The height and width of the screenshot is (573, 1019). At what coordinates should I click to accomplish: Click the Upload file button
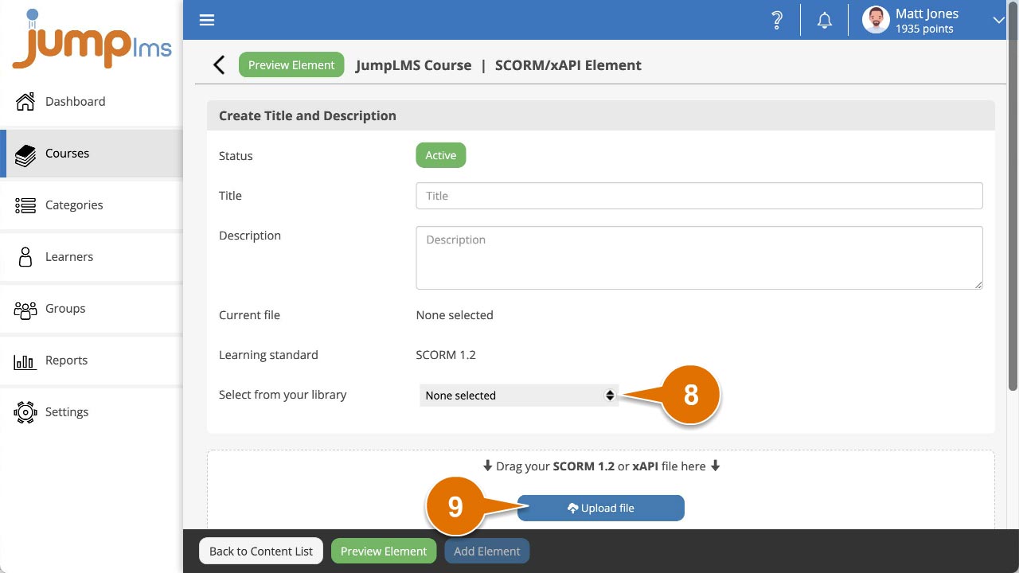coord(601,508)
